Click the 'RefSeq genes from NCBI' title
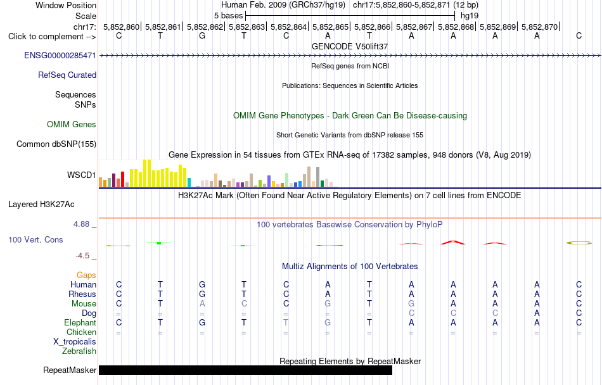602x385 pixels. point(350,66)
